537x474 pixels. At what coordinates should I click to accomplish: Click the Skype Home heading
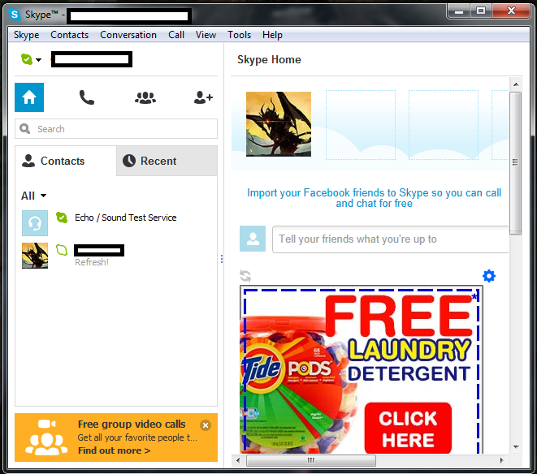pos(269,59)
